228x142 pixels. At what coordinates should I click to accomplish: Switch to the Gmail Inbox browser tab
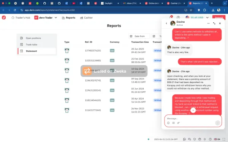pyautogui.click(x=132, y=3)
